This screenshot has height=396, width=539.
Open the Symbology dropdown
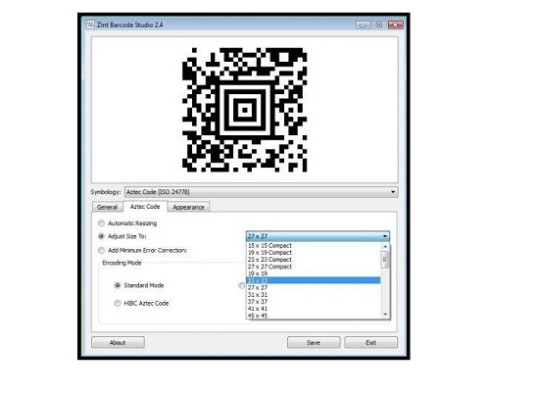262,192
